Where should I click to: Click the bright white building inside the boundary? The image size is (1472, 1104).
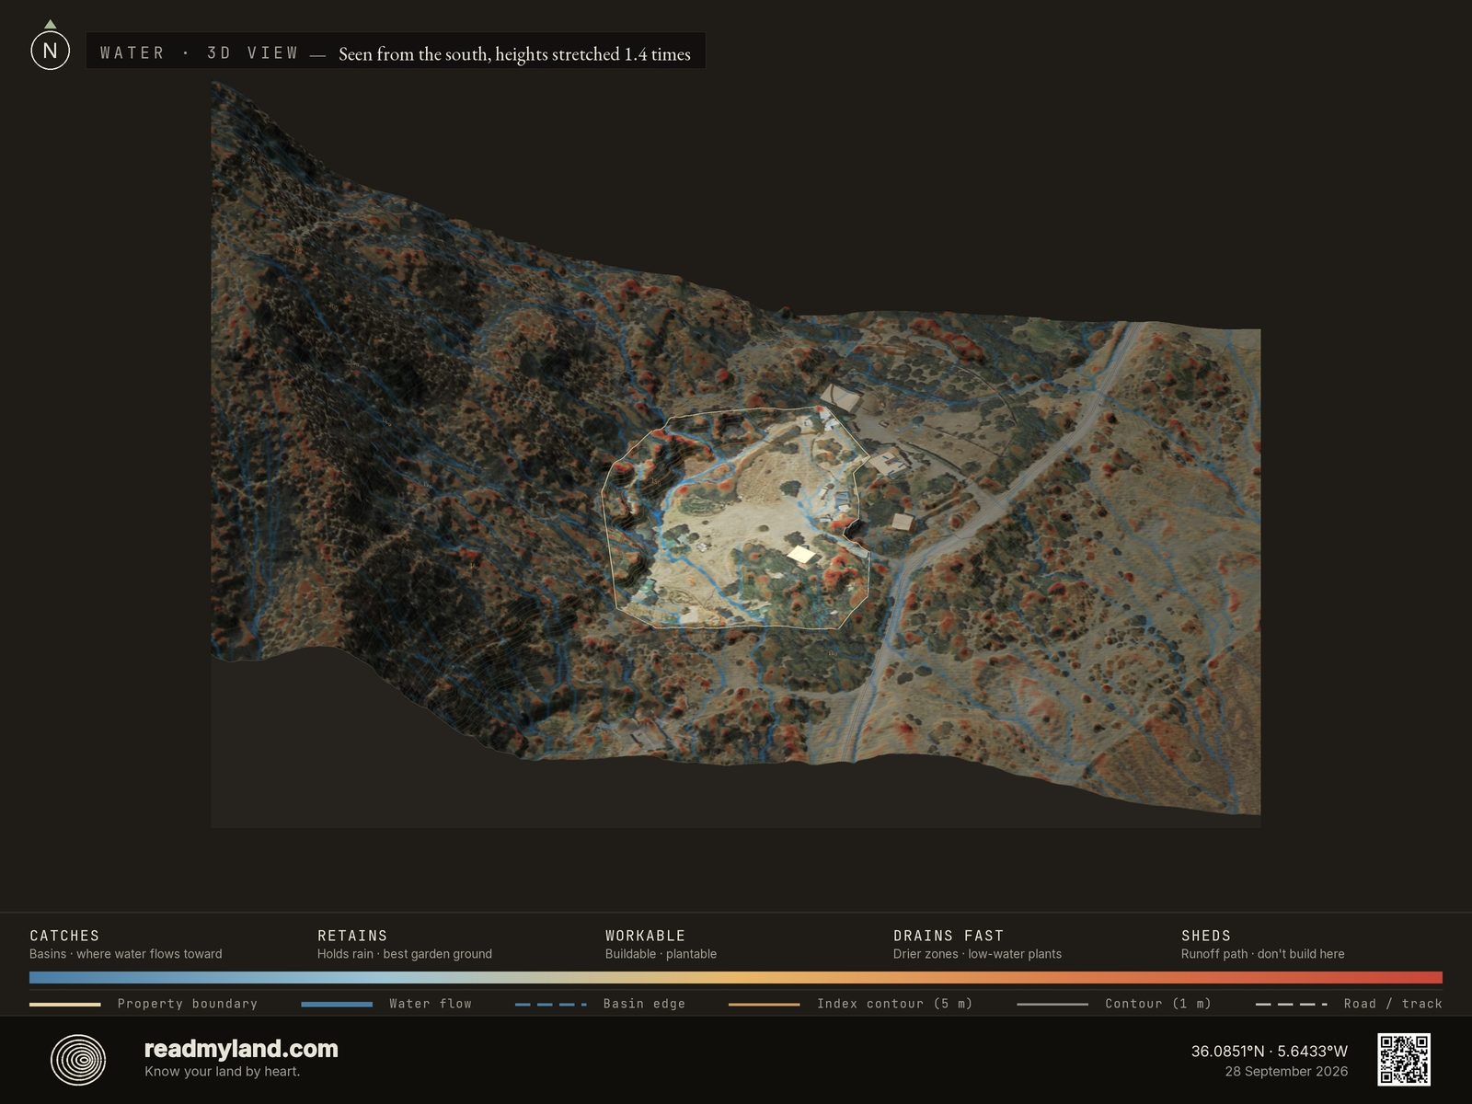[x=801, y=554]
